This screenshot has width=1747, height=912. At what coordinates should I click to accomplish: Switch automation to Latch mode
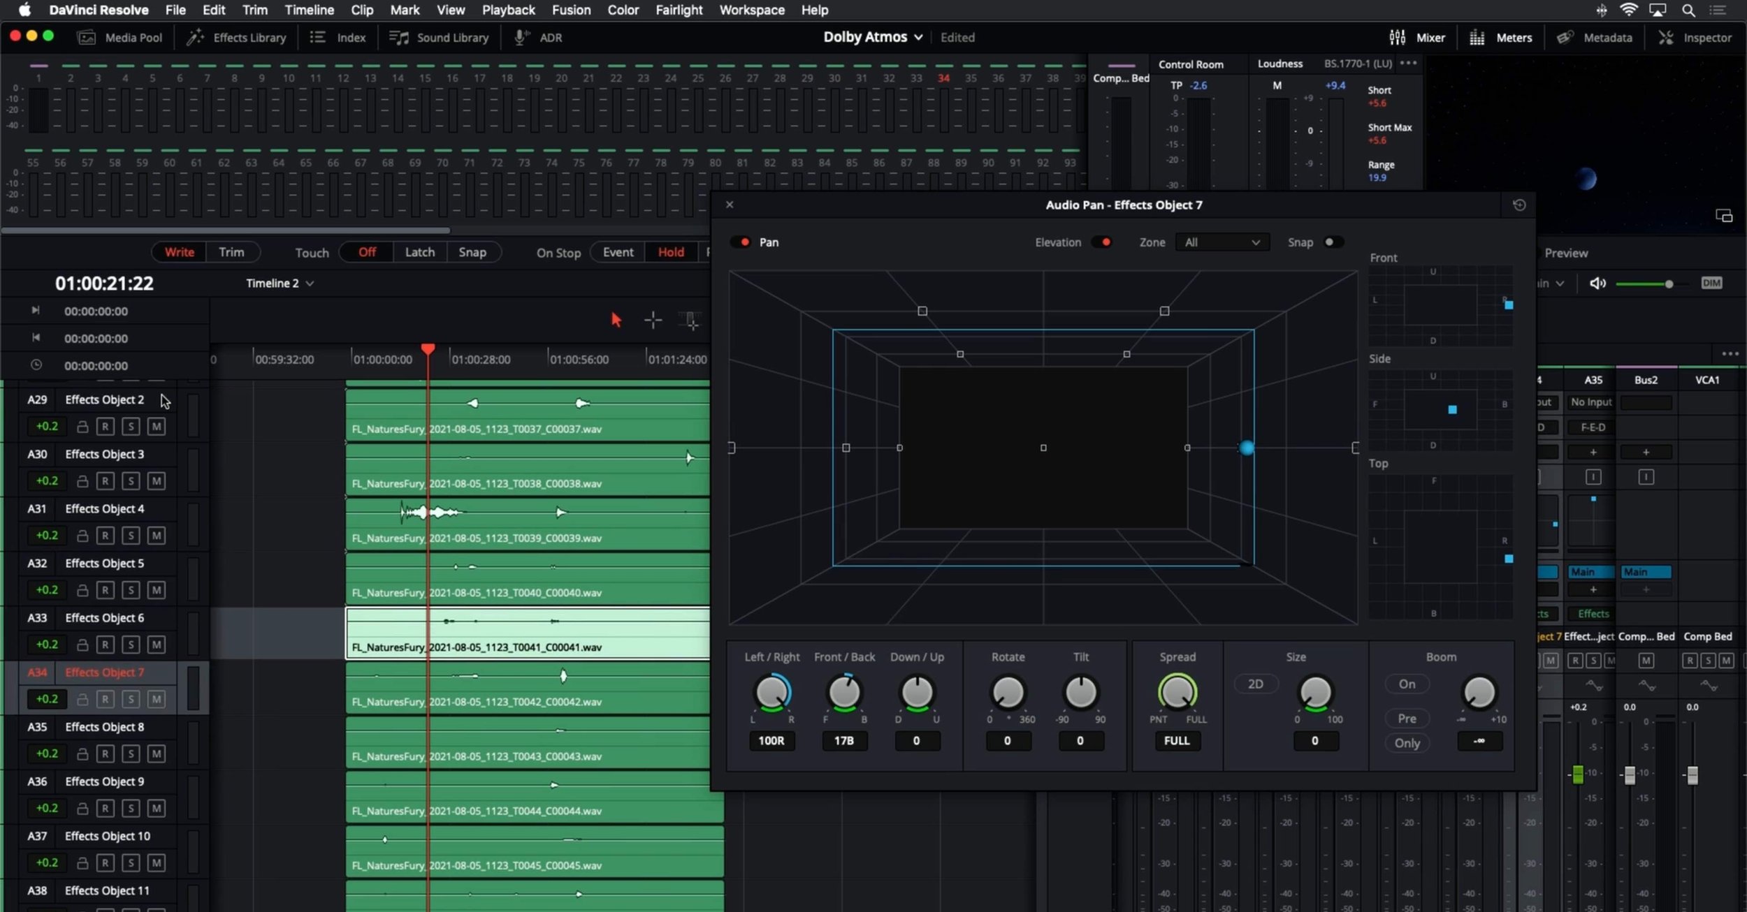[x=419, y=252]
